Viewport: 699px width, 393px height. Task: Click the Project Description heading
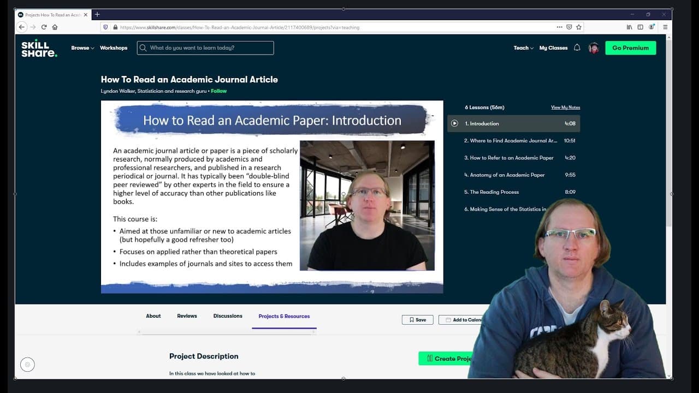[204, 356]
